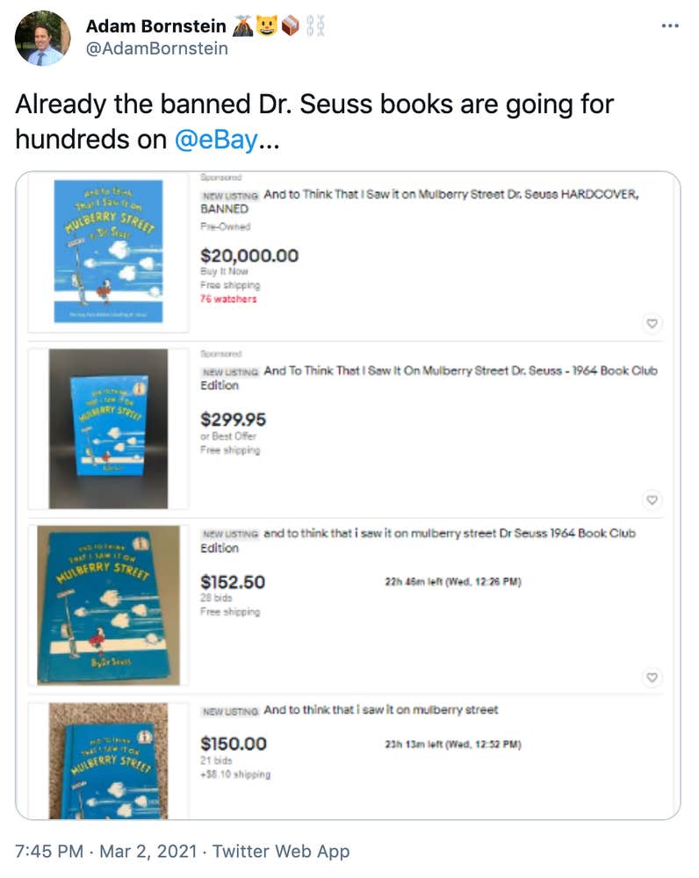Click the tweet timestamp 7:45 PM · Mar 2, 2021
The width and height of the screenshot is (699, 878).
coord(108,851)
